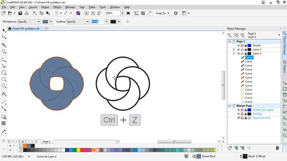Select the Shape tool

(x=4, y=37)
